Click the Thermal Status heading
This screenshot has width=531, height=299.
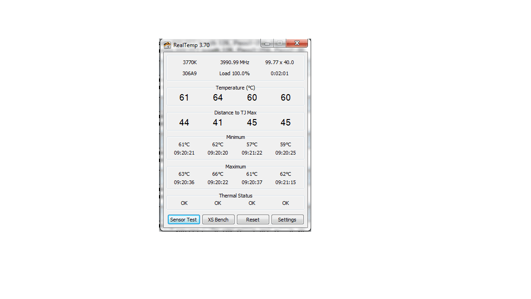236,196
